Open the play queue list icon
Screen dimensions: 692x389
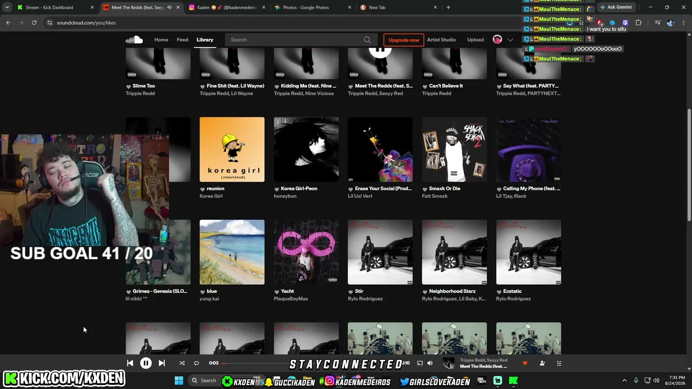coord(559,363)
